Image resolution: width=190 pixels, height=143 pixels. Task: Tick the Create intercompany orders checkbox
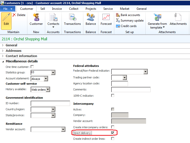tap(113, 127)
